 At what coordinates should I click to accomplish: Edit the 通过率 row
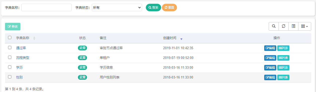click(270, 48)
